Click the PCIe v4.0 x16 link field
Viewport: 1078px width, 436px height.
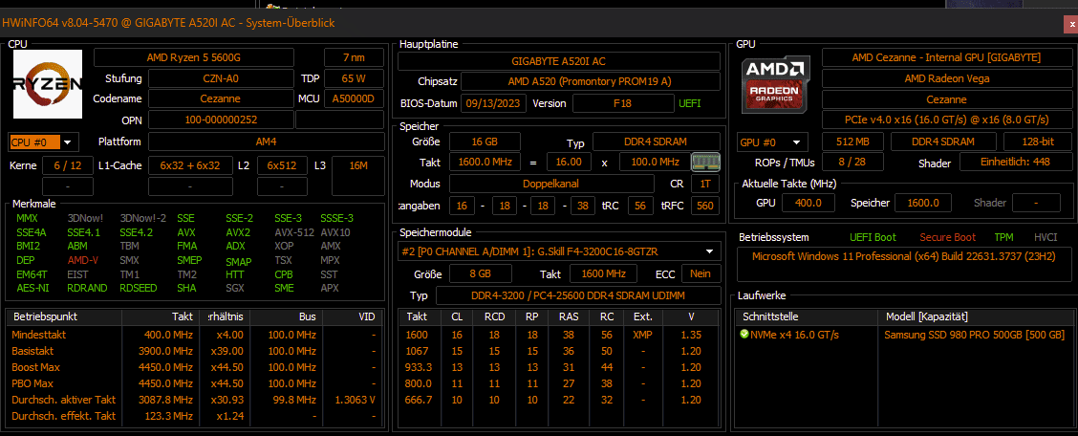click(x=945, y=120)
